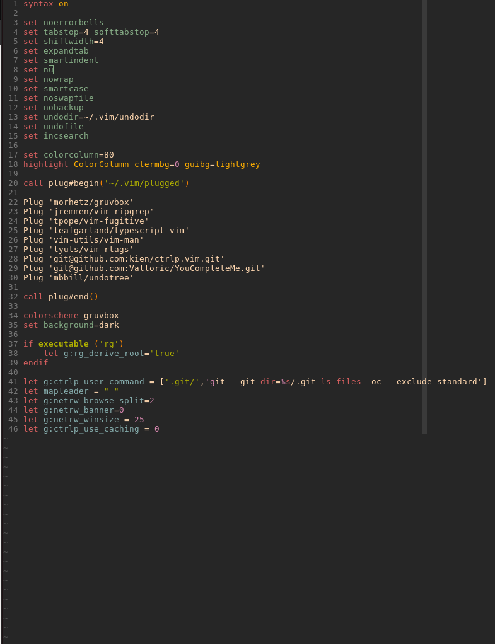495x644 pixels.
Task: Click the 'colorscheme gruvbox' line
Action: [71, 316]
